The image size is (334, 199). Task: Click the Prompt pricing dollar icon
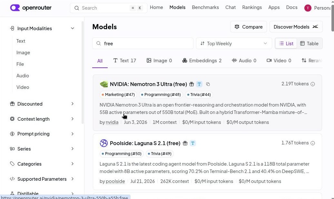point(12,134)
